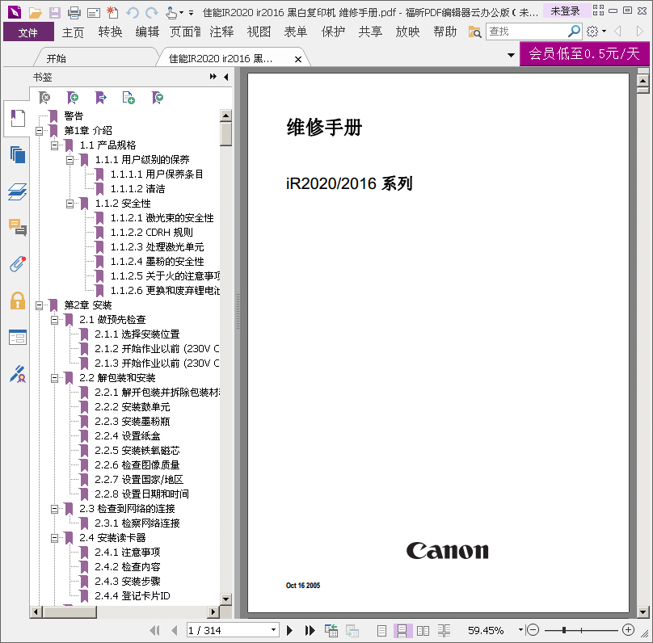The height and width of the screenshot is (643, 653).
Task: Click the 会员低至0.5元/天 banner
Action: click(x=584, y=53)
